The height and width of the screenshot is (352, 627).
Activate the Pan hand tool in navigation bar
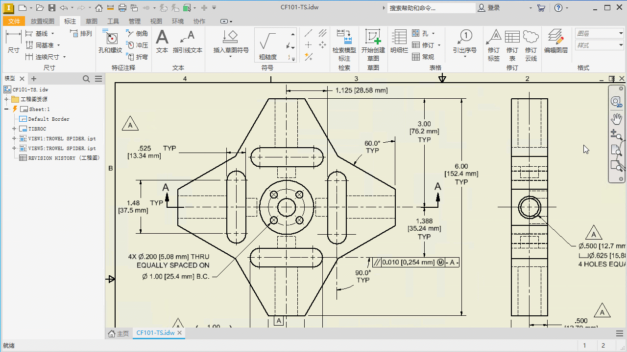pos(617,118)
